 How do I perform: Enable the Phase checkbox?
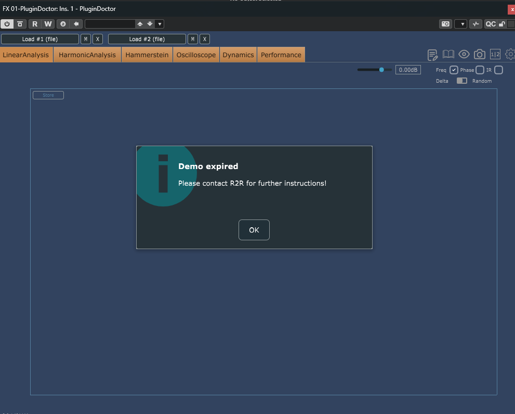[x=480, y=70]
